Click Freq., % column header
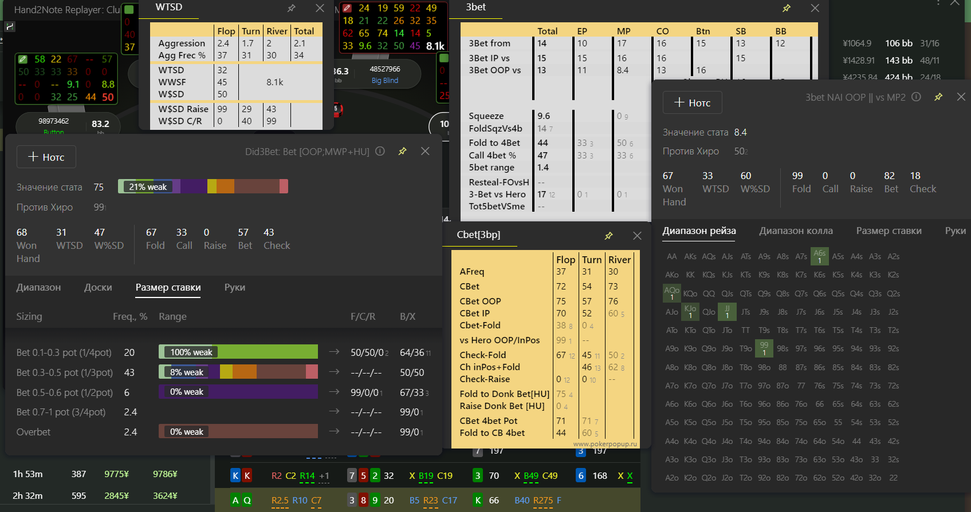This screenshot has height=512, width=971. [x=130, y=316]
